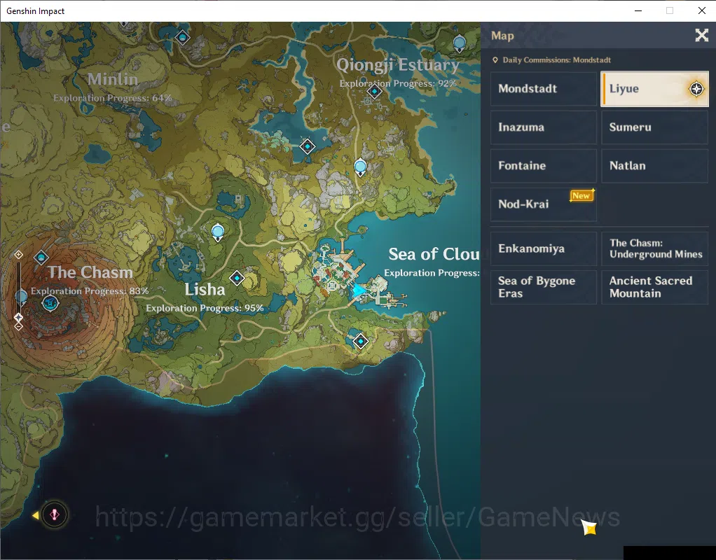Click the yellow star icon in the Map panel
Viewport: 716px width, 560px height.
click(x=589, y=528)
